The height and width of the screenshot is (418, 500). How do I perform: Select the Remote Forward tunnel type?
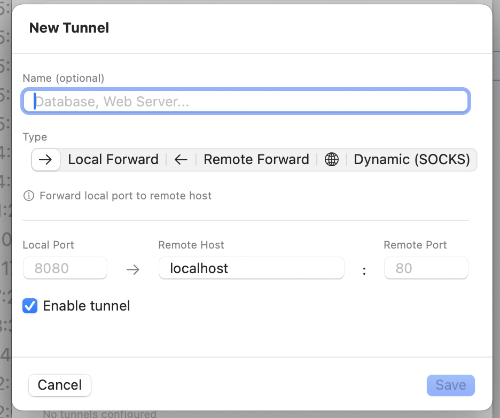(256, 159)
